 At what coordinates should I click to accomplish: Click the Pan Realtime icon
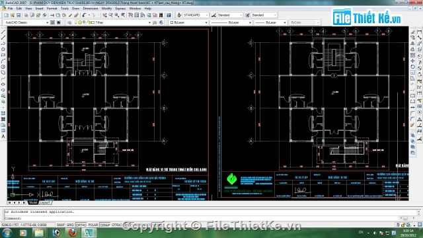104,15
